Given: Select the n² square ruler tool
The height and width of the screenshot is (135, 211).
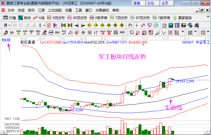Looking at the screenshot, I should (64, 33).
